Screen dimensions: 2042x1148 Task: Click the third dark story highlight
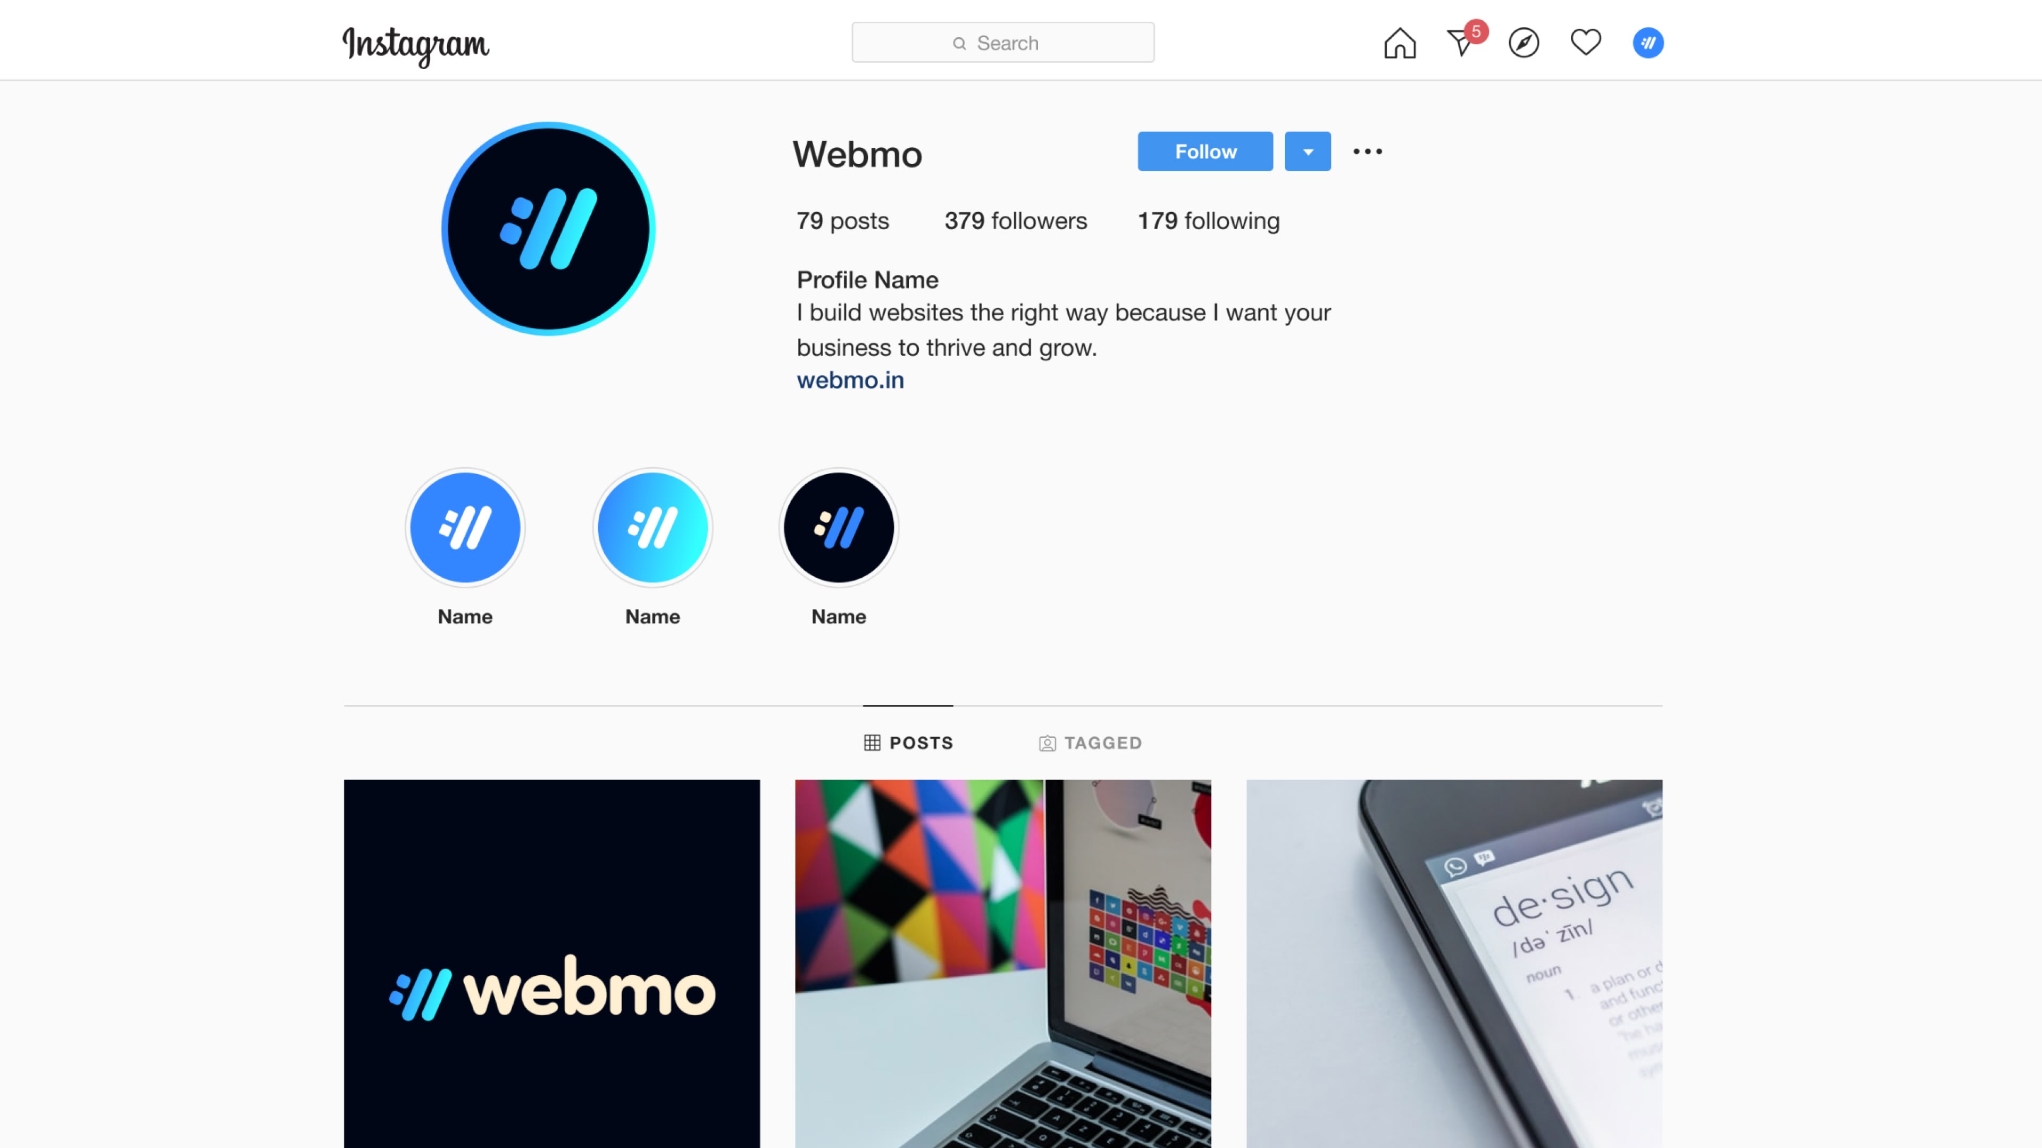coord(838,527)
